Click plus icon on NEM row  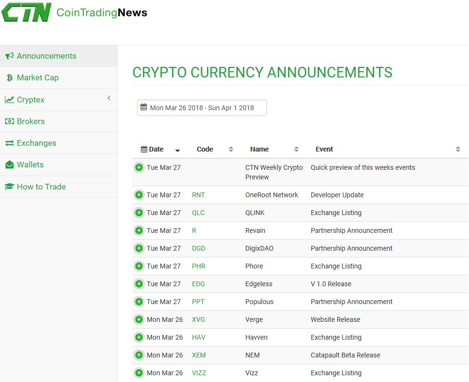[139, 355]
